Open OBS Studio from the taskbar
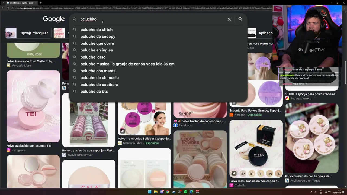The width and height of the screenshot is (347, 195). click(x=179, y=192)
